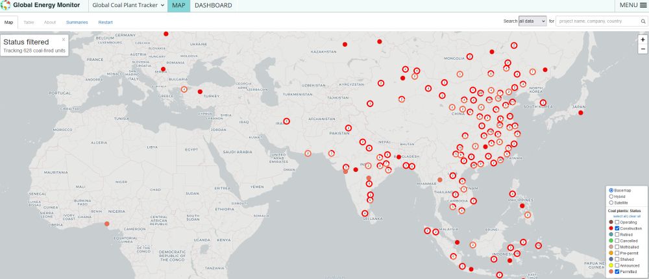649x279 pixels.
Task: Click the orange Permitted status dot
Action: [611, 272]
